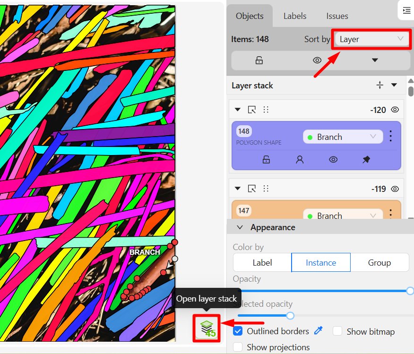Color by Group option
Viewport: 414px width, 354px height.
[379, 262]
